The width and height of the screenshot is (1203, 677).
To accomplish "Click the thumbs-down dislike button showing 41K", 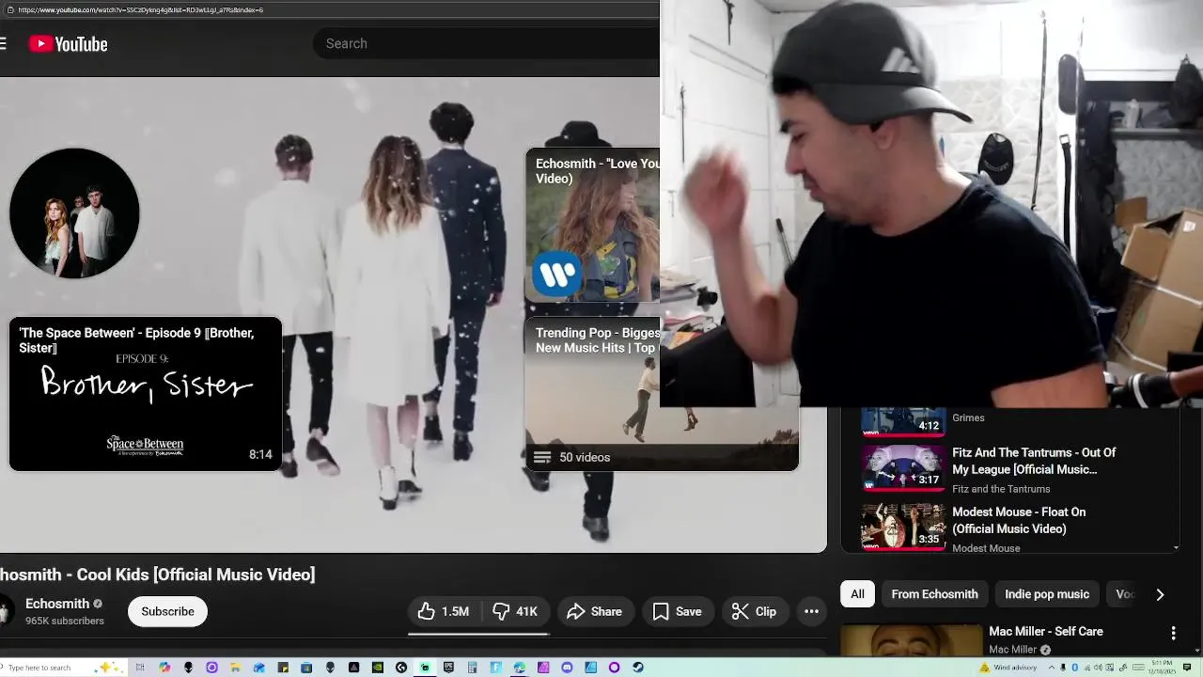I will [x=515, y=611].
